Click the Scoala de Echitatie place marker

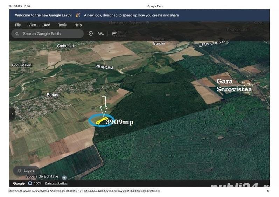(x=64, y=177)
